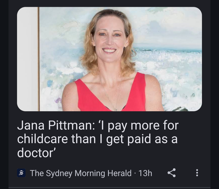
Task: Open the Jana Pittman childcare headline
Action: [x=98, y=139]
